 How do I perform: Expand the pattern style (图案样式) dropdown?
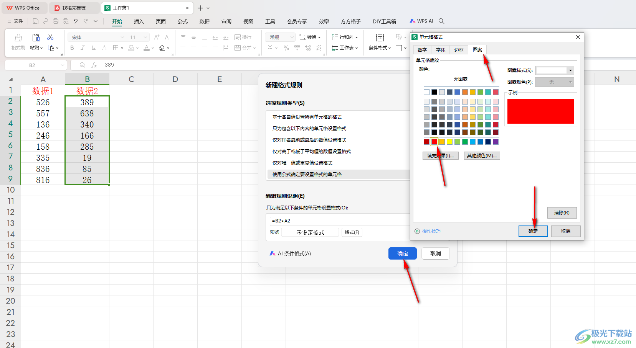point(570,70)
